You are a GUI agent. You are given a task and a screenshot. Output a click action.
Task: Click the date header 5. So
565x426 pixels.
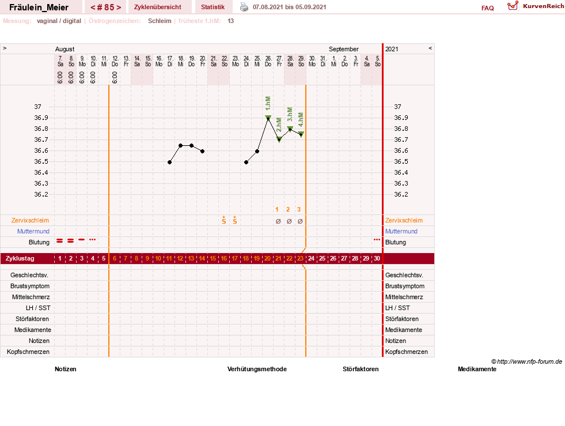coord(378,61)
